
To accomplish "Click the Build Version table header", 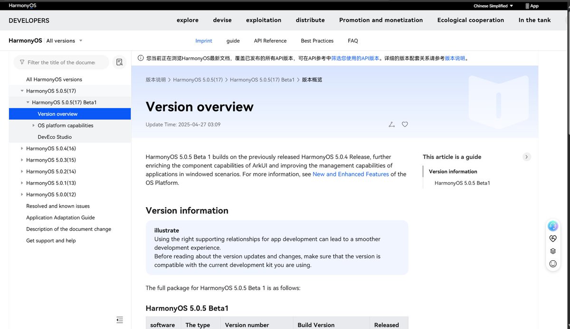I will [x=316, y=325].
